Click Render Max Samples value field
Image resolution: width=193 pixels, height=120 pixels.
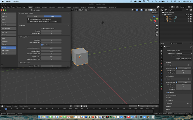pyautogui.click(x=183, y=85)
